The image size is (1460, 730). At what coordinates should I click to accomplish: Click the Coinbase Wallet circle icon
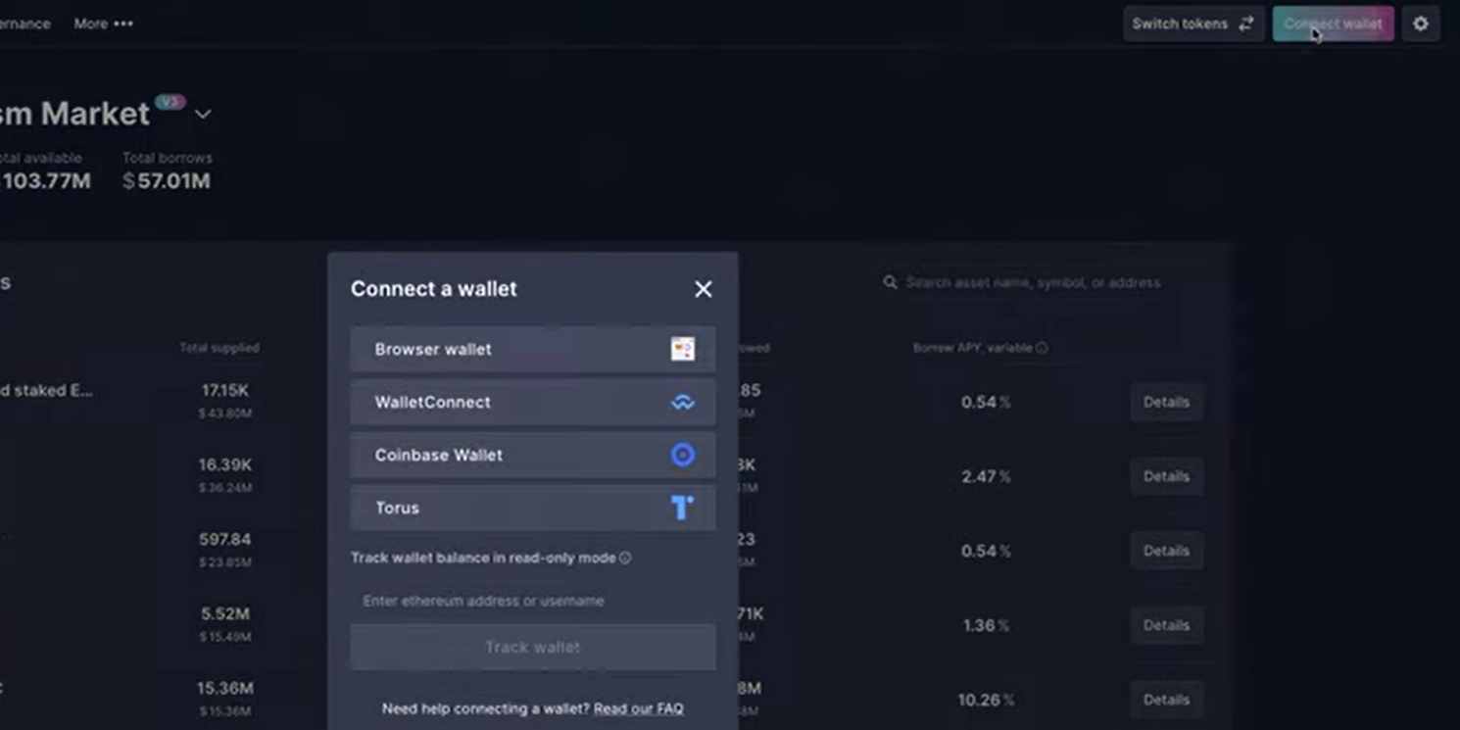coord(682,455)
